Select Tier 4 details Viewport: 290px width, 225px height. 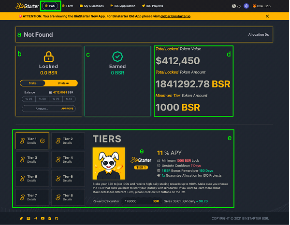coord(68,159)
